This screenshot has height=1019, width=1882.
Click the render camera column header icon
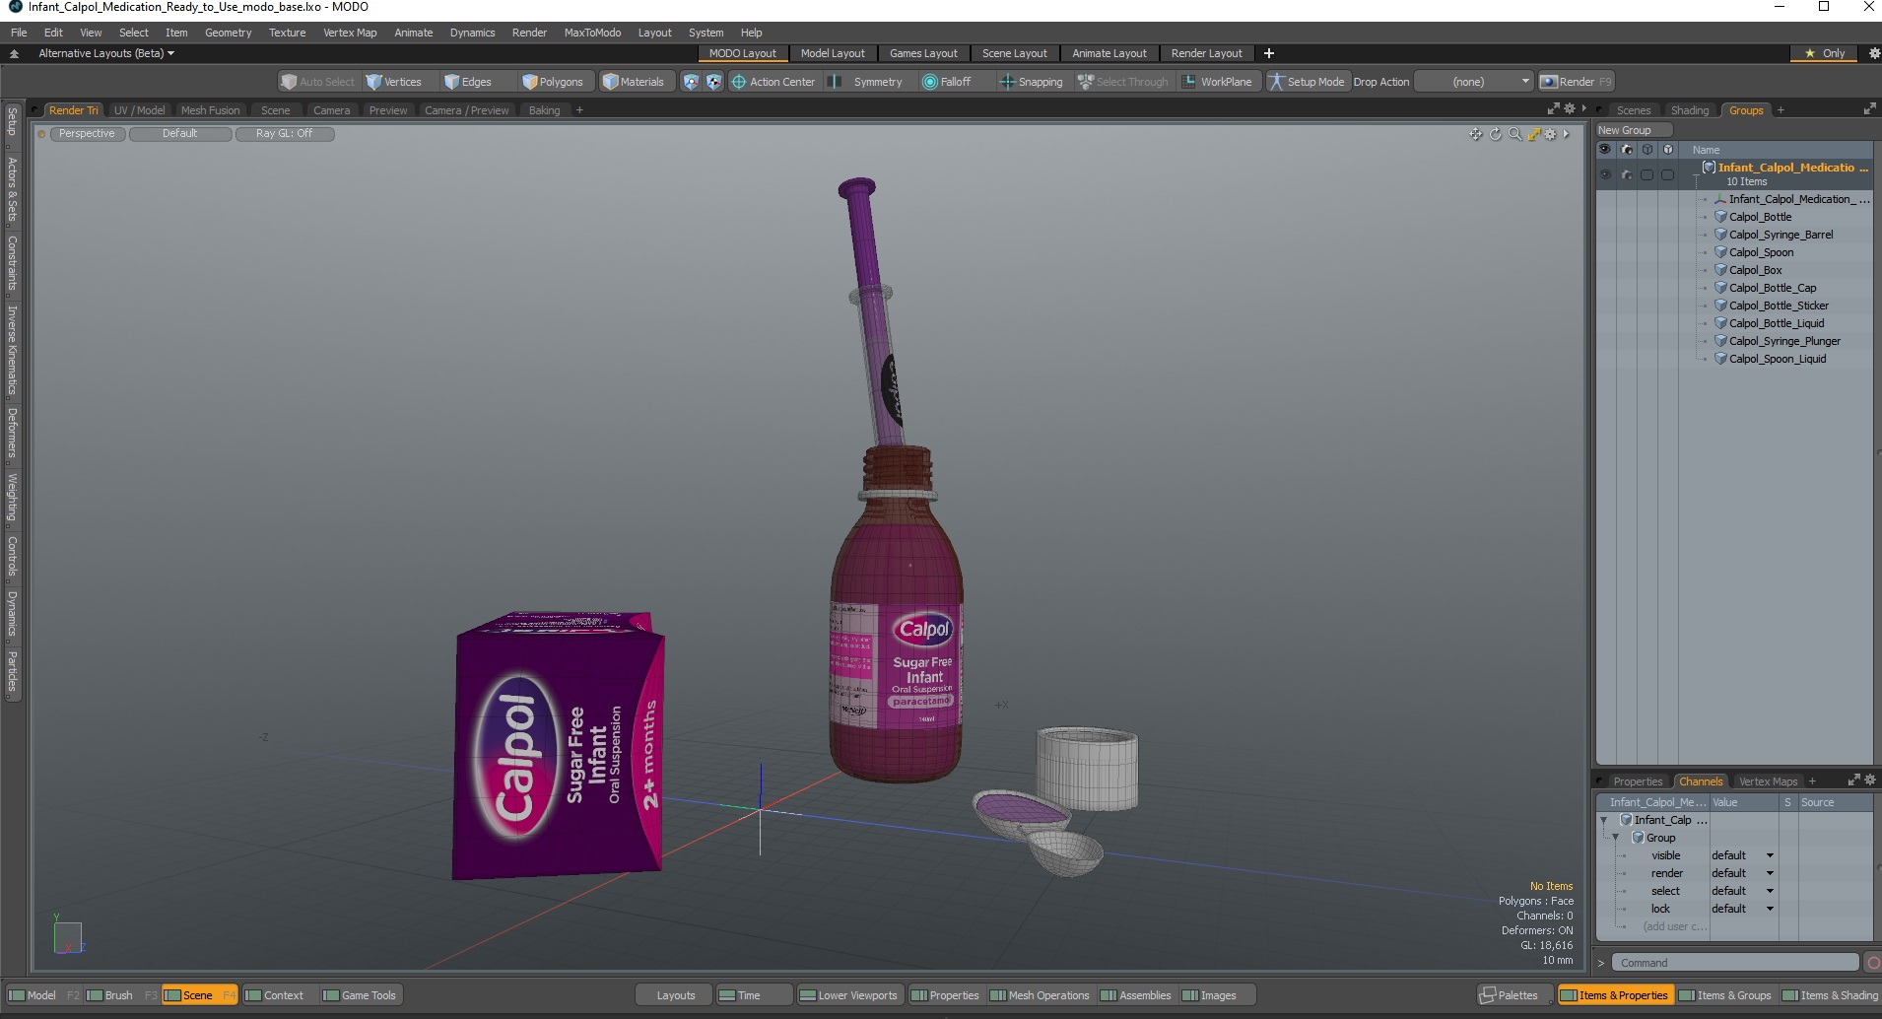click(1627, 150)
